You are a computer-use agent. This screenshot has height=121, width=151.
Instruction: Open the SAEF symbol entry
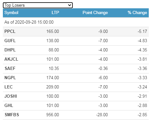[10, 68]
